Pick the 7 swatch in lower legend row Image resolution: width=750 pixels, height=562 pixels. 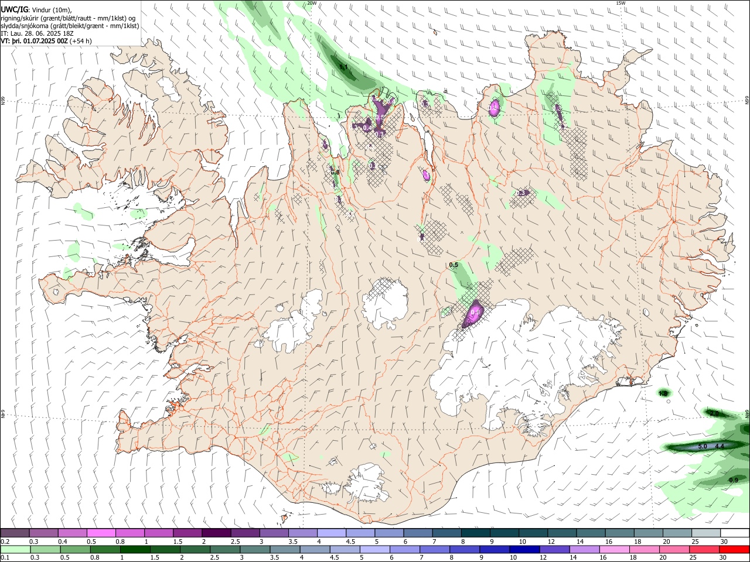point(434,549)
